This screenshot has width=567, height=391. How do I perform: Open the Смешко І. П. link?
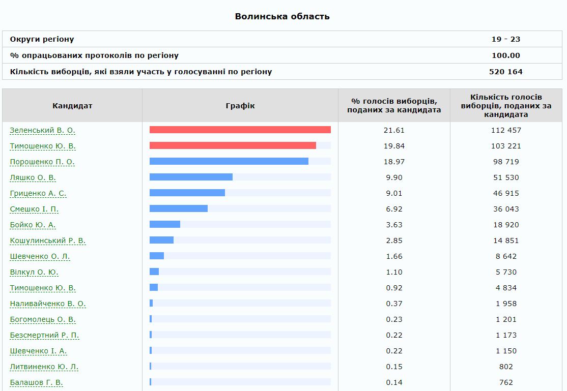click(x=35, y=209)
